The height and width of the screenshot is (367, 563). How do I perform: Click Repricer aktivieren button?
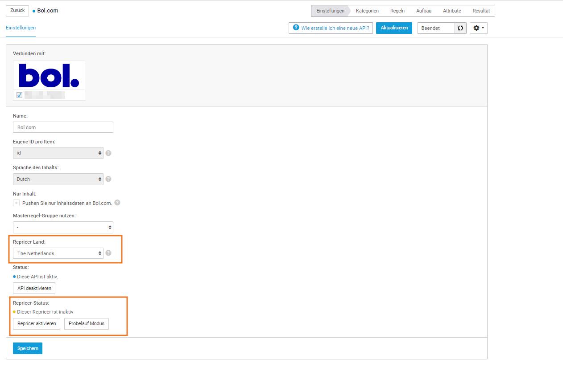37,323
